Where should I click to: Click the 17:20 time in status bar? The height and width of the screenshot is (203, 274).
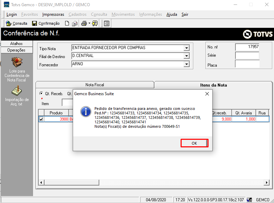(x=180, y=200)
